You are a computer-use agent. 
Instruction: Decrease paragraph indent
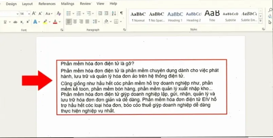click(100, 13)
